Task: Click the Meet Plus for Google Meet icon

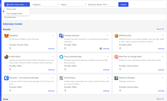Action: coord(116,57)
